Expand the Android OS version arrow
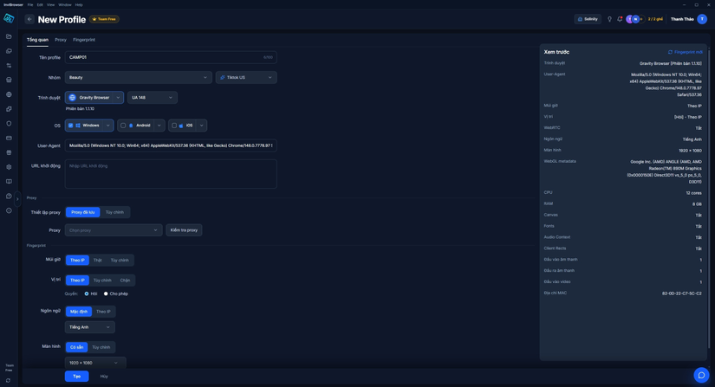The image size is (715, 387). 159,126
